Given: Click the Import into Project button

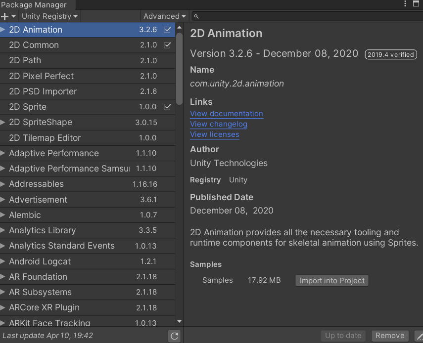Looking at the screenshot, I should point(332,281).
